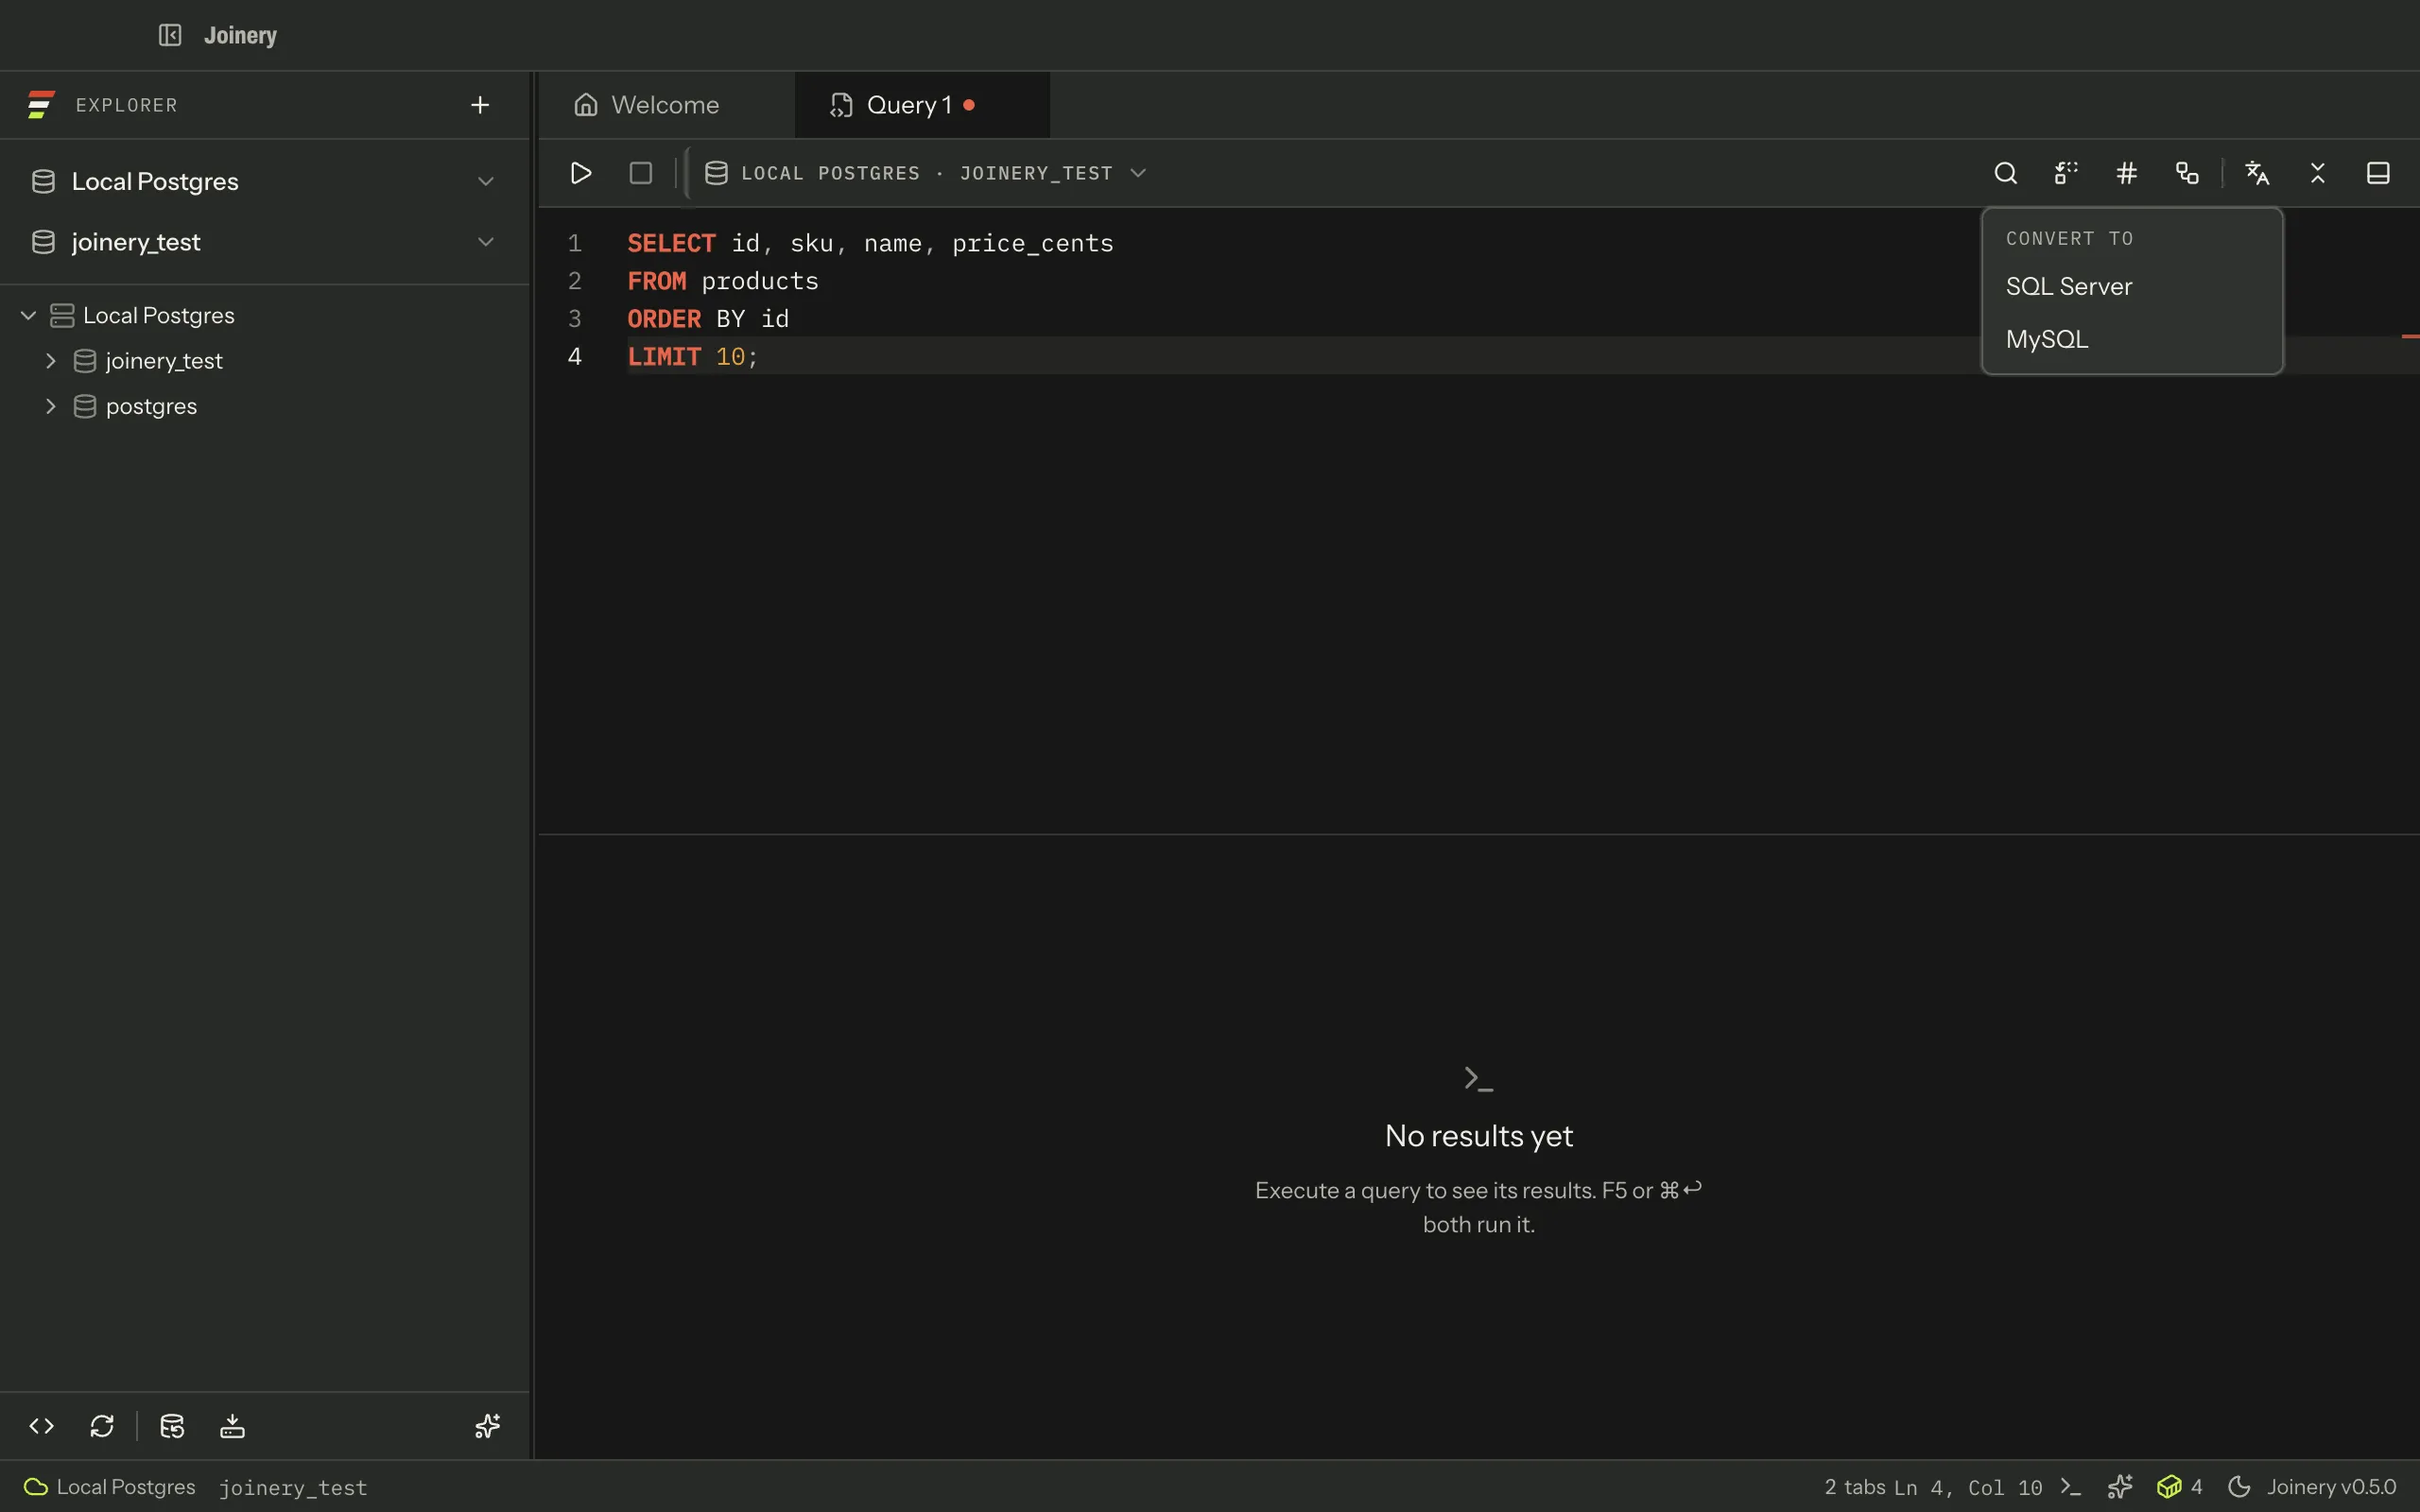Click the AI sparkle icon in the status bar

coord(2120,1487)
